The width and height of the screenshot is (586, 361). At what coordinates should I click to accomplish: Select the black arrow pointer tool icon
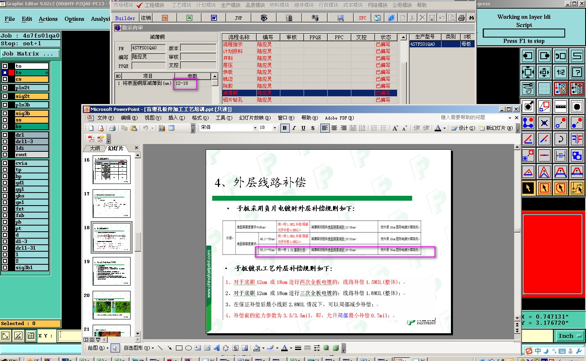528,188
